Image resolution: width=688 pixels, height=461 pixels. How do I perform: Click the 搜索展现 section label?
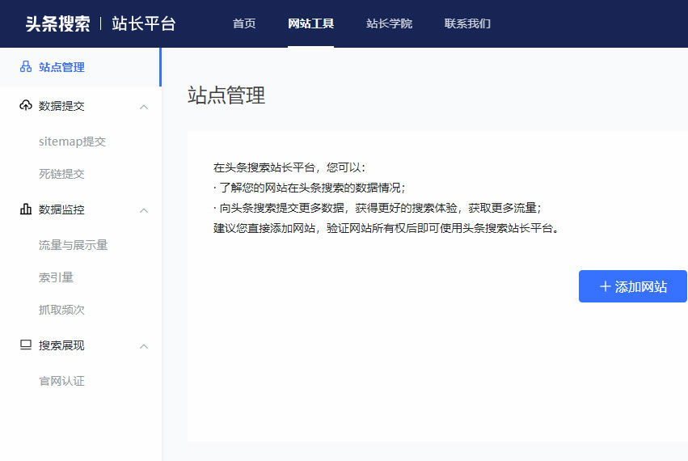click(x=61, y=345)
